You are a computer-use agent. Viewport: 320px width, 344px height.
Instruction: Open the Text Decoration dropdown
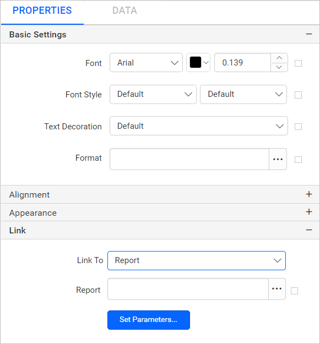tap(199, 126)
